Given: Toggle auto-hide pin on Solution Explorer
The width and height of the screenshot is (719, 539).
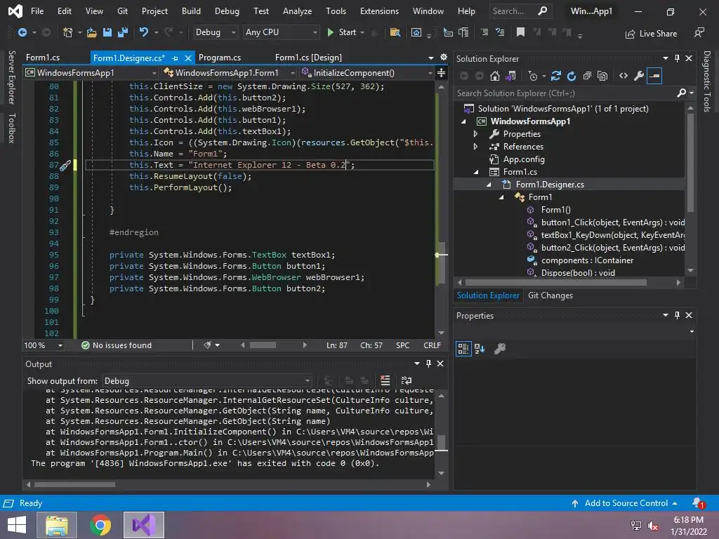Looking at the screenshot, I should click(x=678, y=58).
